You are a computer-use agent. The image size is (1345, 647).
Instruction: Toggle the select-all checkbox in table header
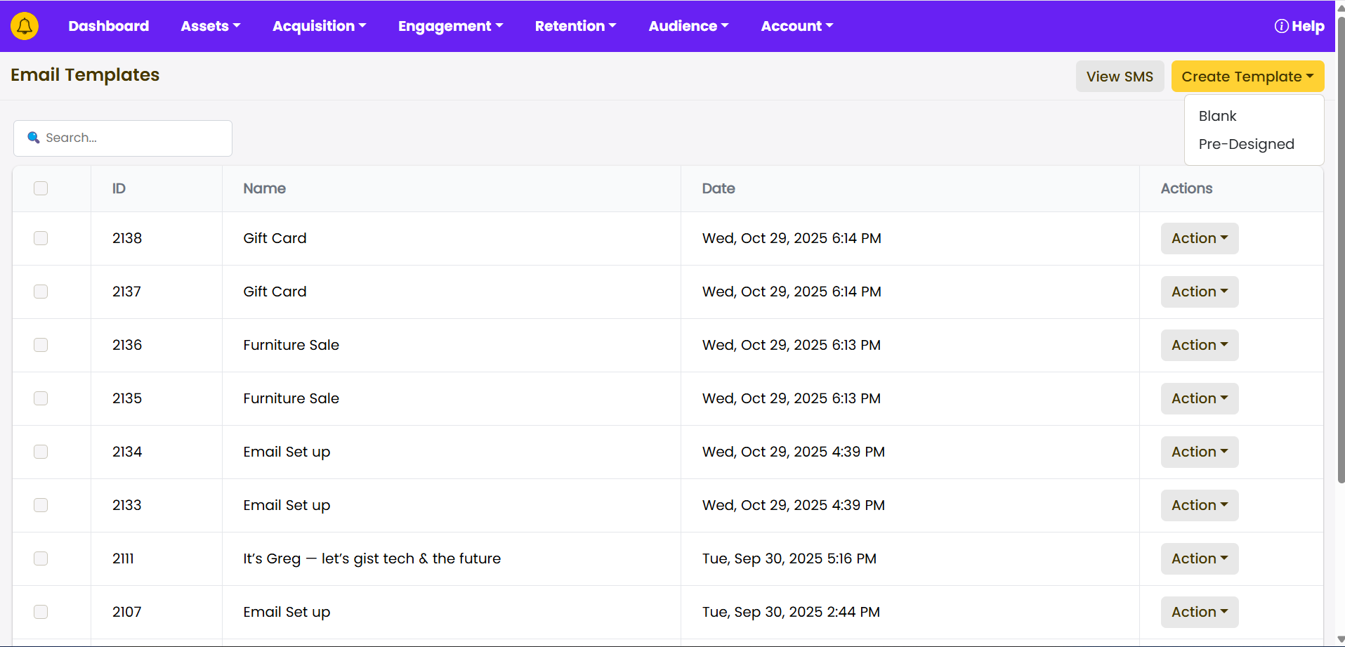[x=41, y=188]
